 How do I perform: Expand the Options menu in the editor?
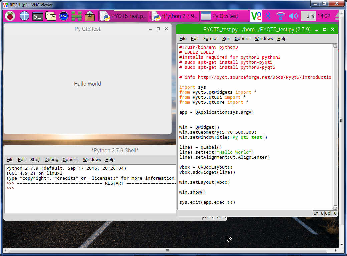coord(242,38)
